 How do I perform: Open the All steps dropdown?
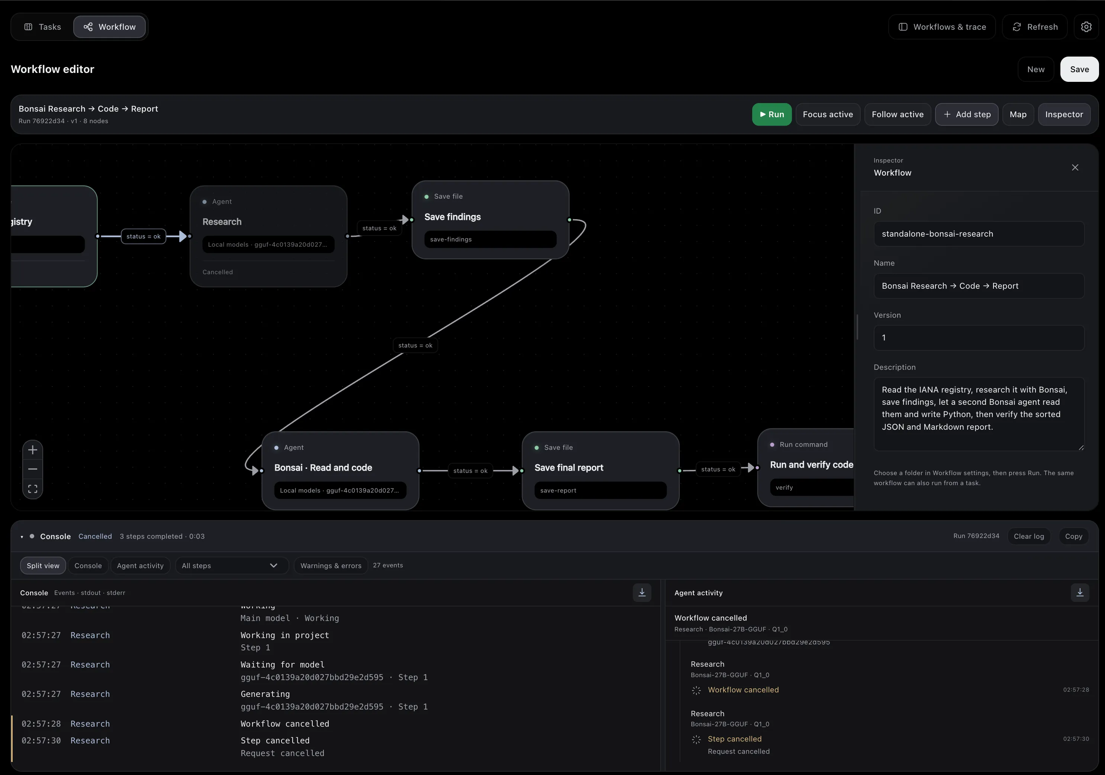coord(232,566)
